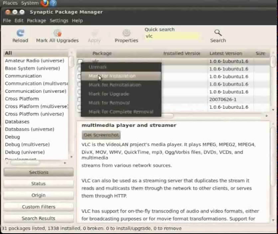Click the Custom Filters button
The width and height of the screenshot is (278, 234).
pyautogui.click(x=39, y=207)
